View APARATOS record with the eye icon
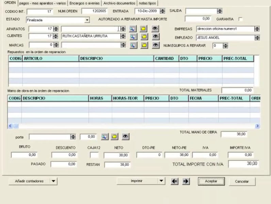Screen dimensions: 271x204 pos(155,29)
